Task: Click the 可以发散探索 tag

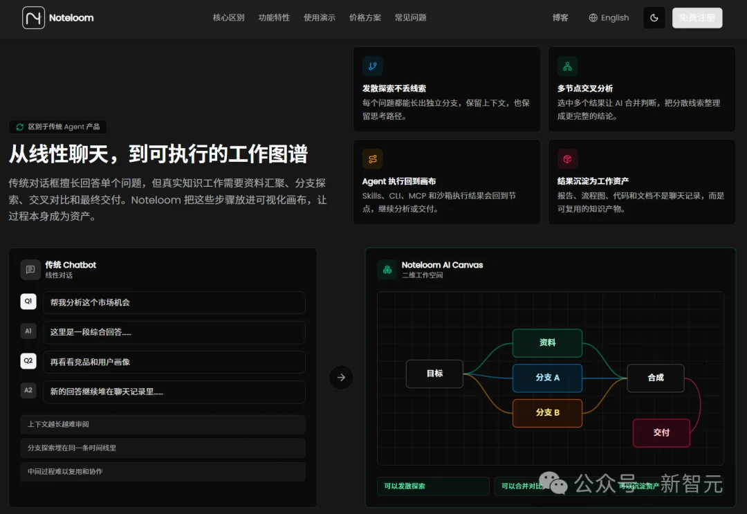Action: pos(433,486)
